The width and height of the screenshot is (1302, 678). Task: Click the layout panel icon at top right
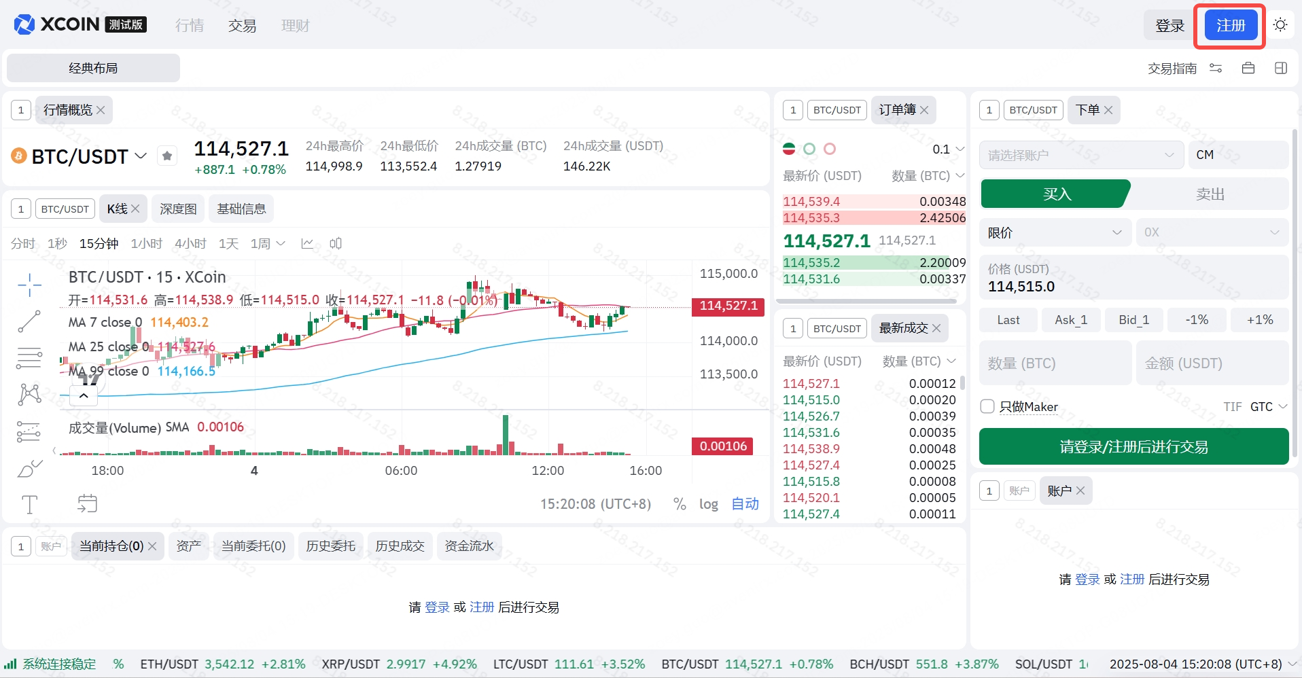[x=1281, y=68]
